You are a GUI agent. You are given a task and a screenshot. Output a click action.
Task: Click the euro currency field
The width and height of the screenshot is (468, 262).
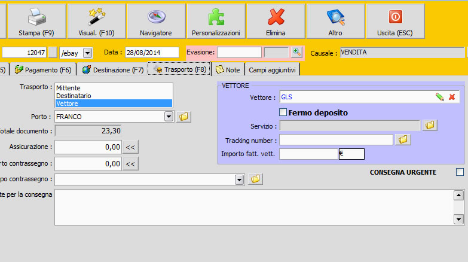pos(351,154)
